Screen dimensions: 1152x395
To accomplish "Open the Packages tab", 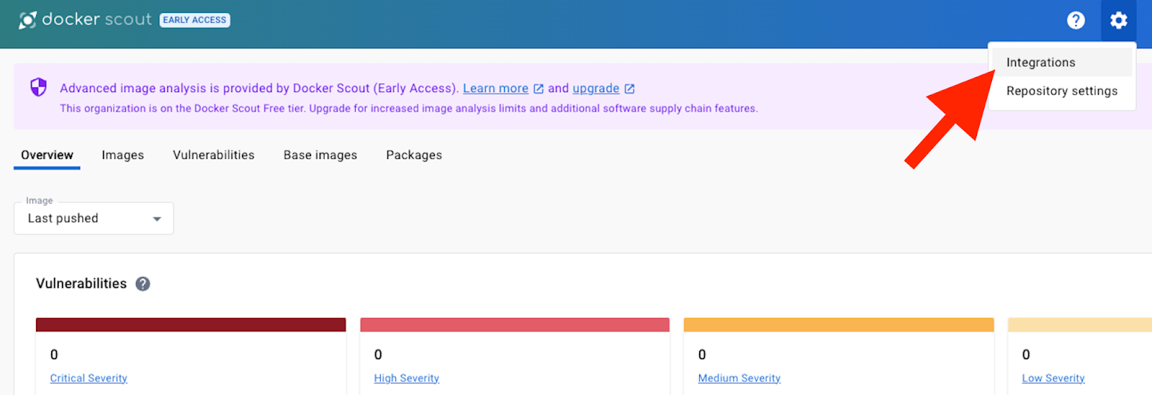I will point(414,155).
